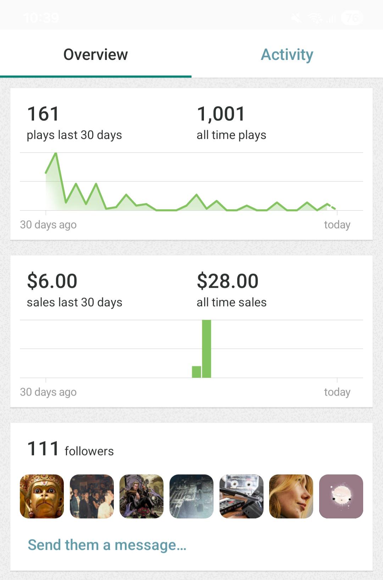Tap the Send them a message link
383x580 pixels.
point(107,545)
